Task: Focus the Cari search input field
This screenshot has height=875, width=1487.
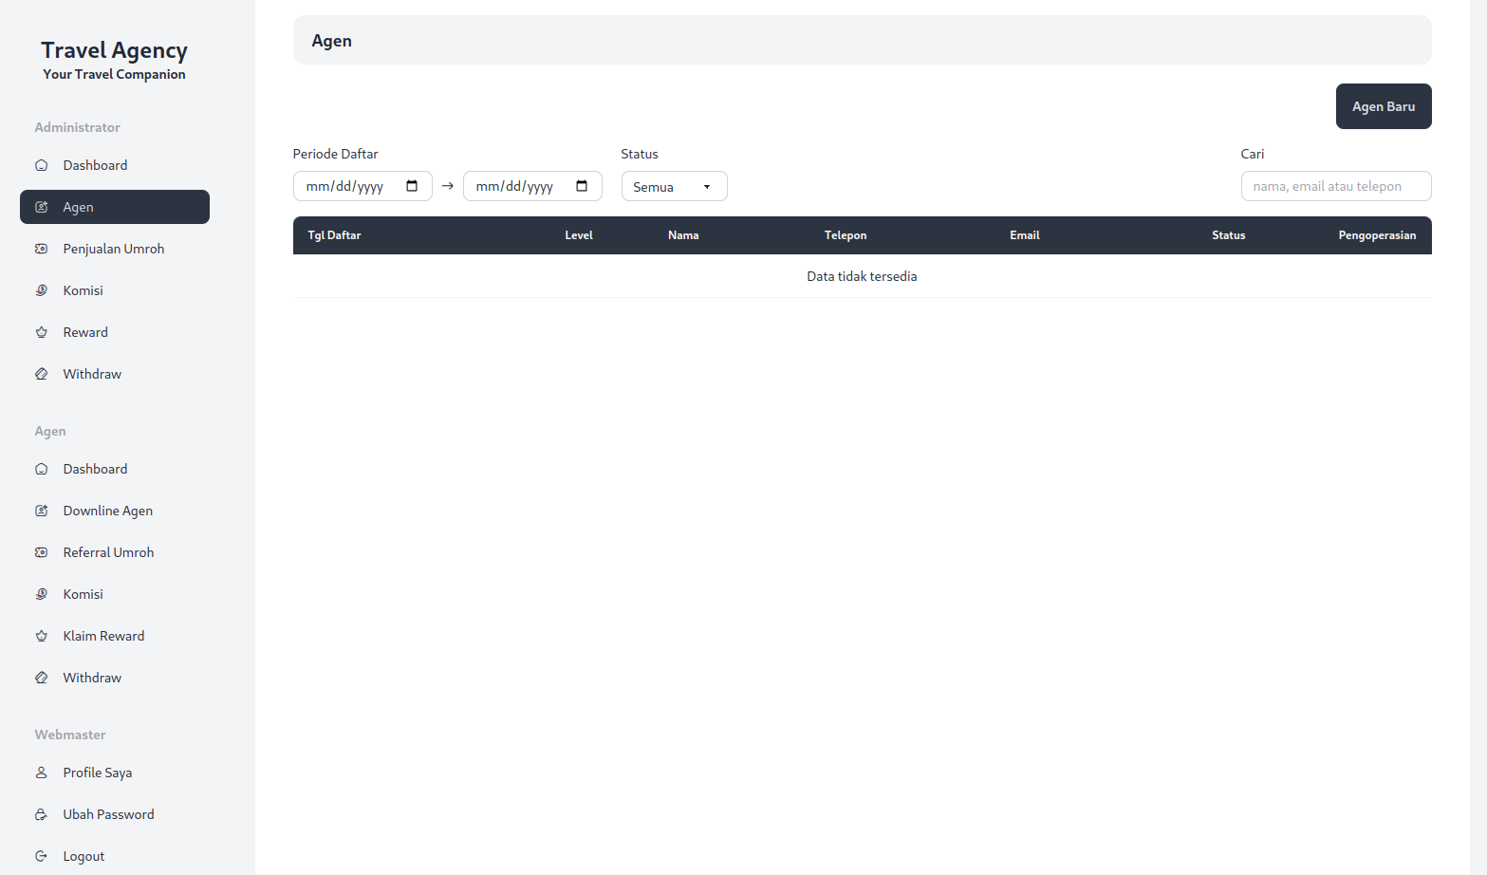Action: tap(1335, 187)
